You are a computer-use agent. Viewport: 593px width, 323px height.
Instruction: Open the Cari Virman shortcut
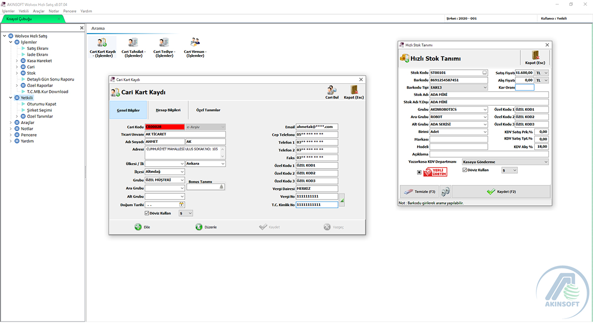coord(195,44)
